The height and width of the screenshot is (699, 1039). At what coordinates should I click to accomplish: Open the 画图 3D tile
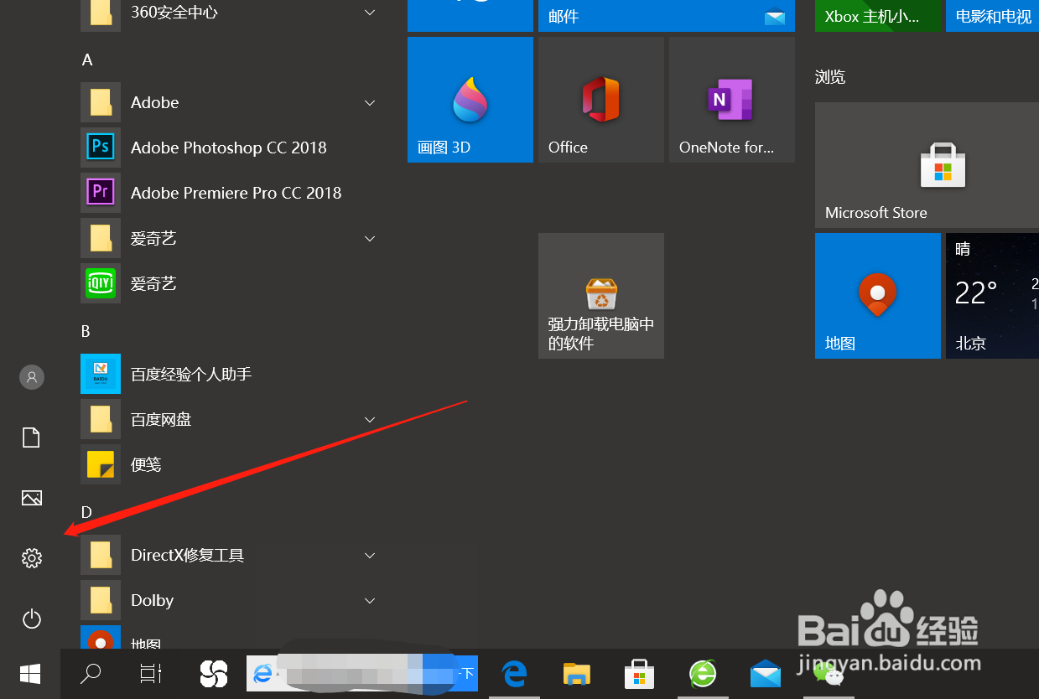(470, 100)
